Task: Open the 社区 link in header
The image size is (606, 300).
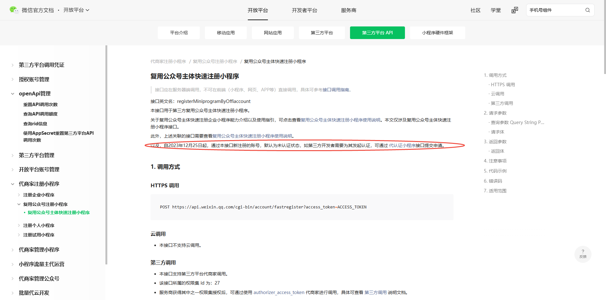Action: (475, 10)
